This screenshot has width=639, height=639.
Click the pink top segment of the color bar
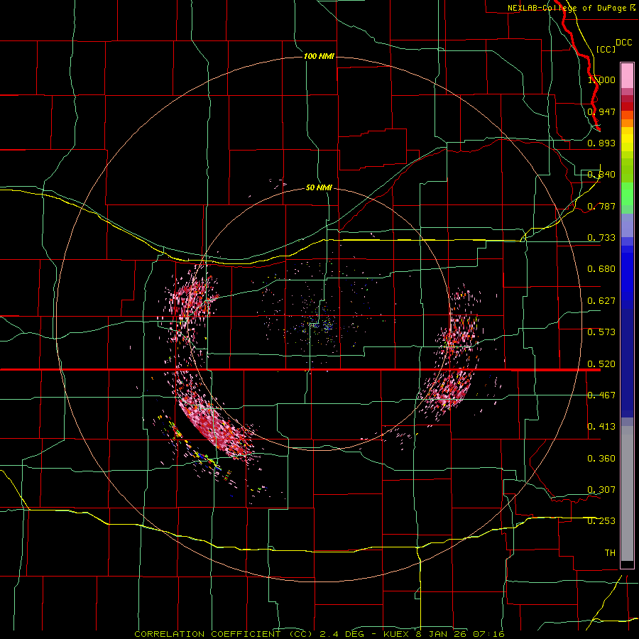pos(627,75)
